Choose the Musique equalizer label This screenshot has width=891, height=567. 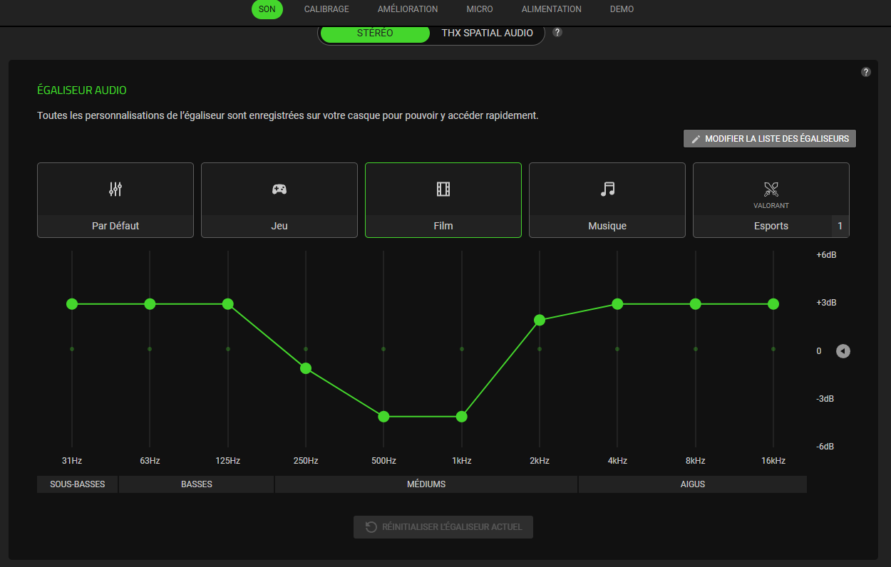tap(607, 226)
